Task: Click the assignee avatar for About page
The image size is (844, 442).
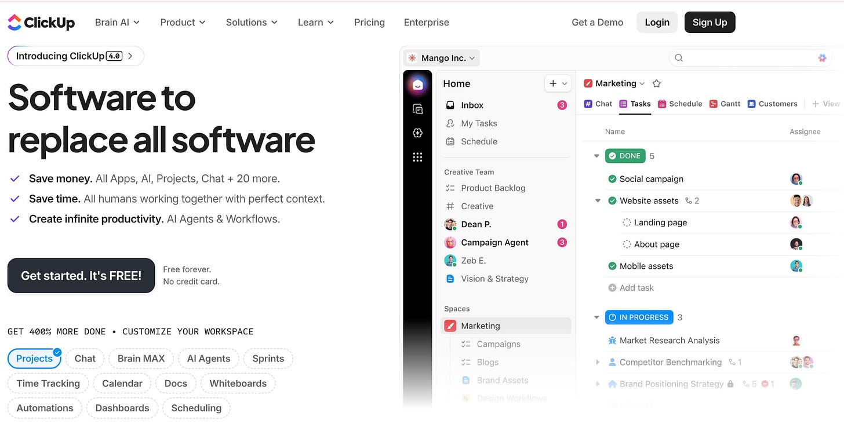Action: coord(796,244)
